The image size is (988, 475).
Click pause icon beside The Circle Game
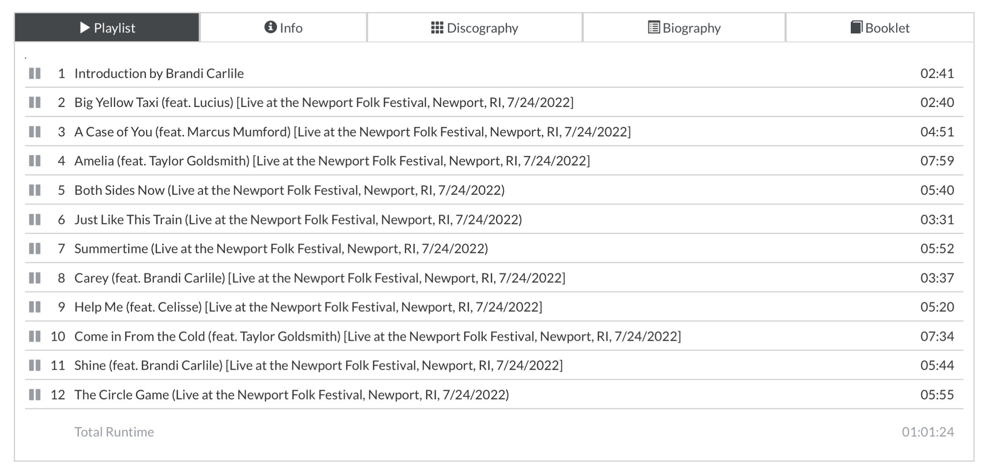click(x=35, y=395)
